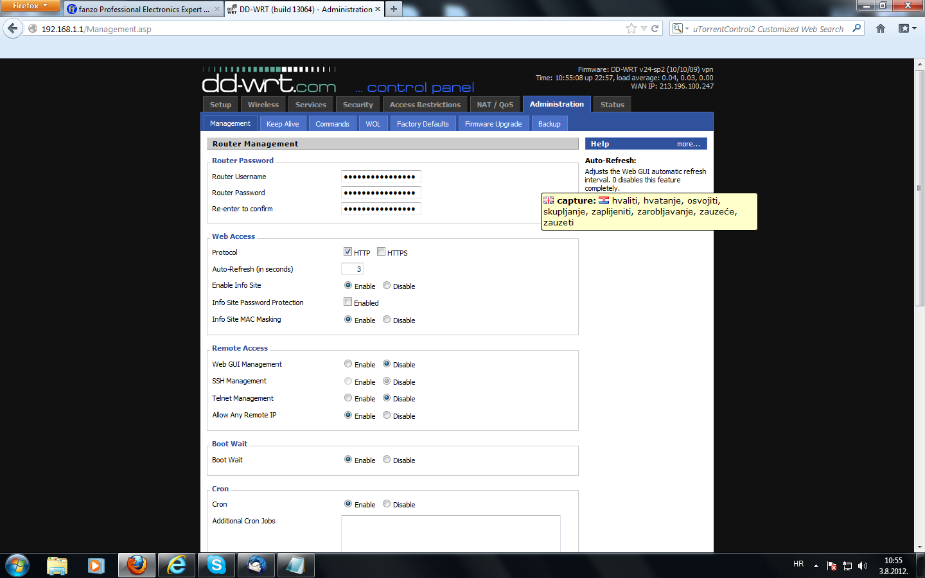Open the Windows Start menu
The height and width of the screenshot is (578, 925).
pyautogui.click(x=17, y=565)
